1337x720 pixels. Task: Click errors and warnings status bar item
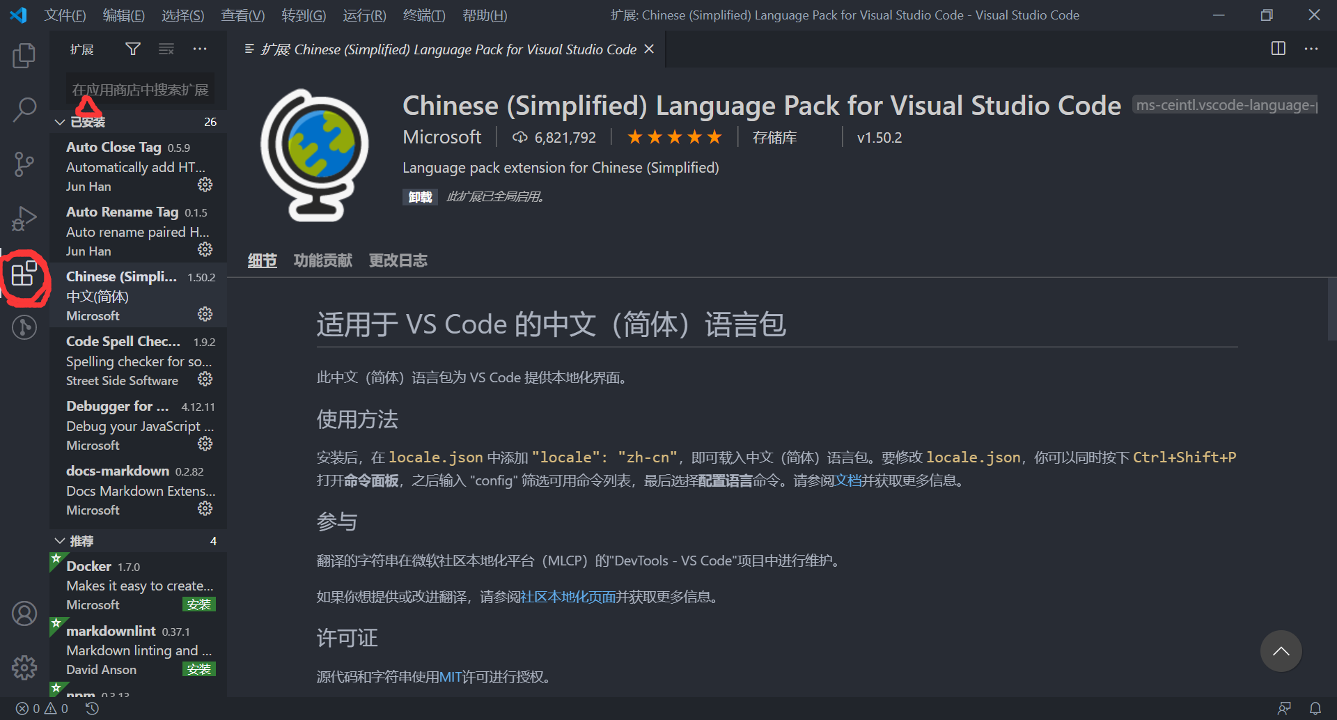click(x=42, y=708)
